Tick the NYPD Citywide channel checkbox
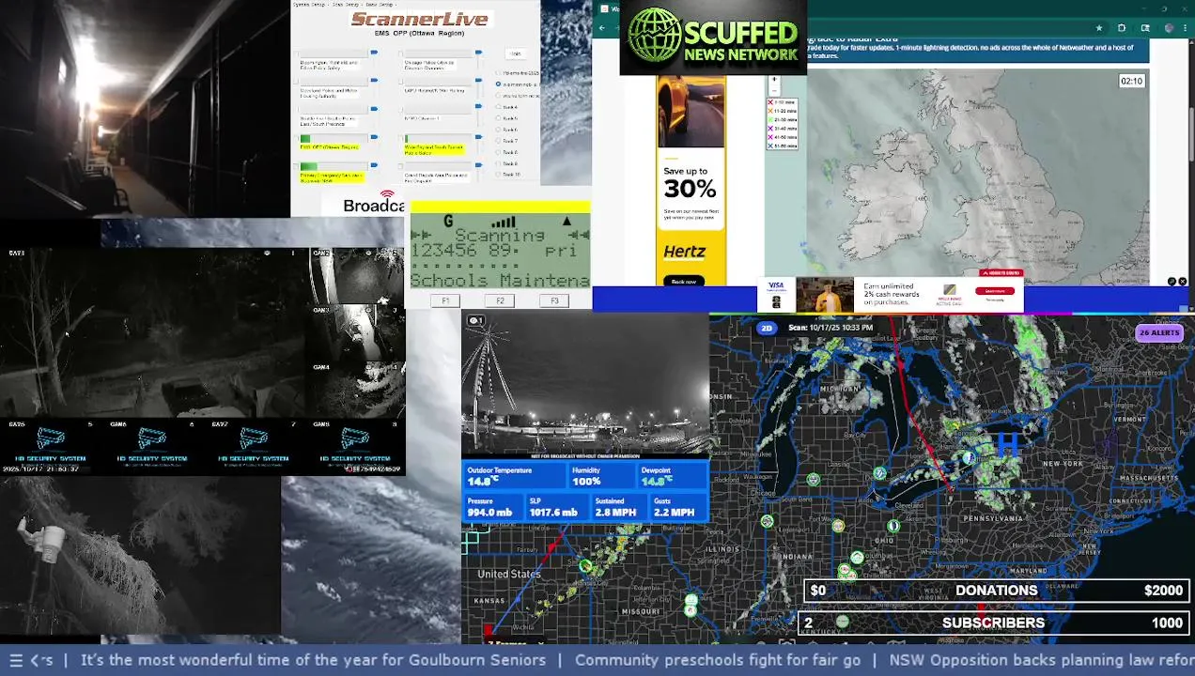 coord(401,110)
